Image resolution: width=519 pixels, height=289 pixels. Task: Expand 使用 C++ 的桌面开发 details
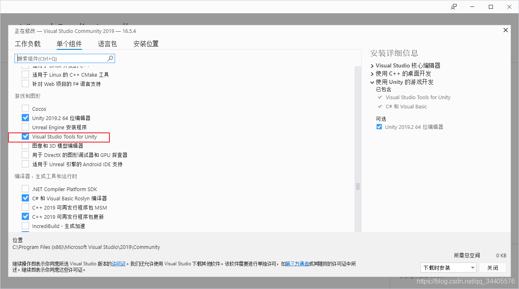372,74
